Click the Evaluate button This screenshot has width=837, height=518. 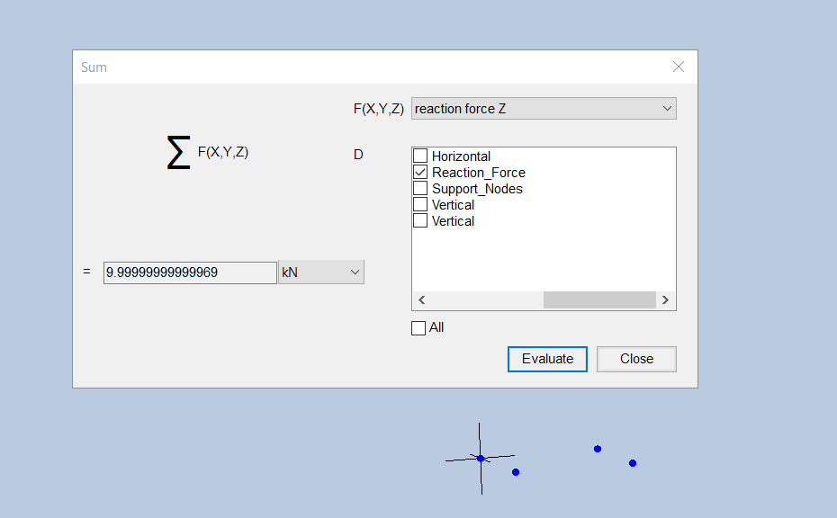coord(547,359)
